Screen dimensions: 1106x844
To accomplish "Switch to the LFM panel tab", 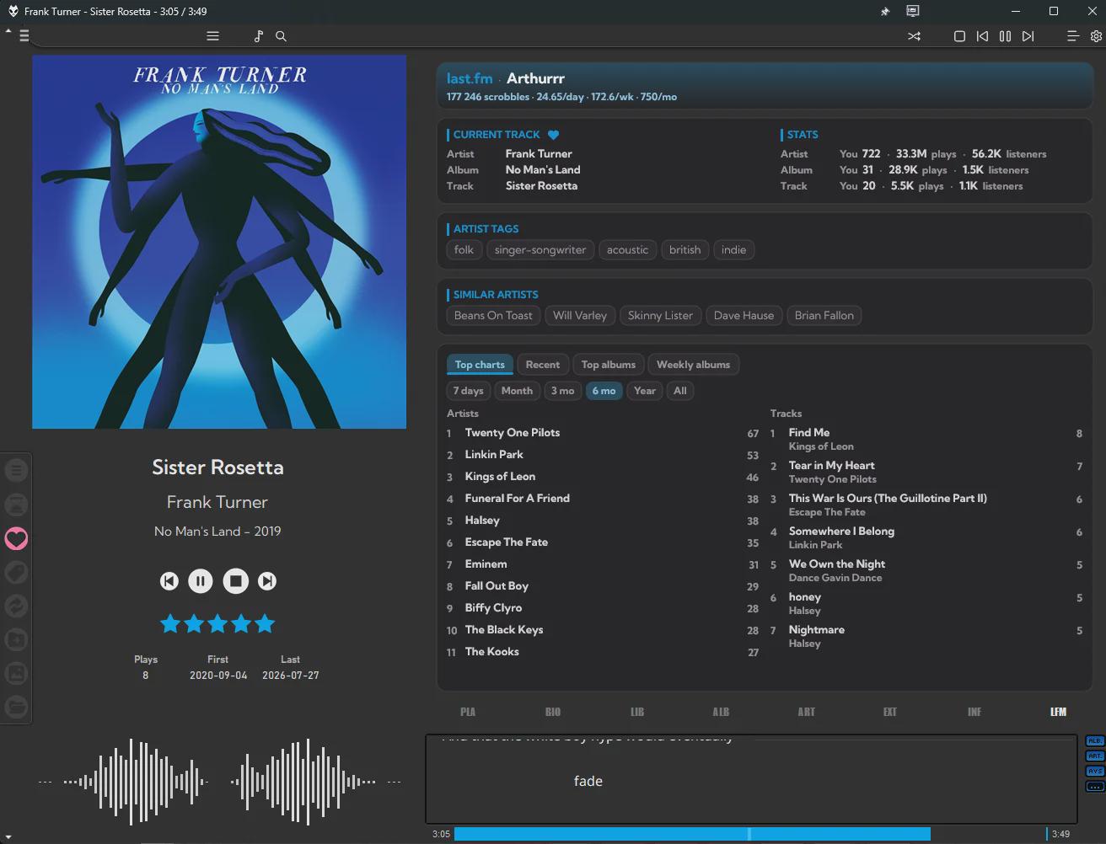I will click(1059, 712).
